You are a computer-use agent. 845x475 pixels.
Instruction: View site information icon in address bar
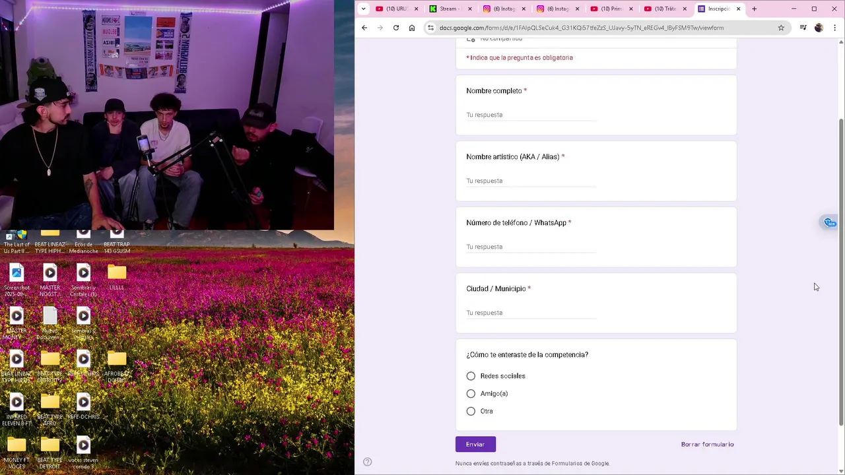[x=430, y=28]
